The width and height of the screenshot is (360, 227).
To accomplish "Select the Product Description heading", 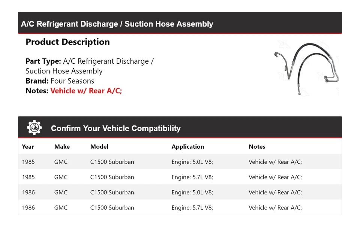I will click(x=67, y=42).
